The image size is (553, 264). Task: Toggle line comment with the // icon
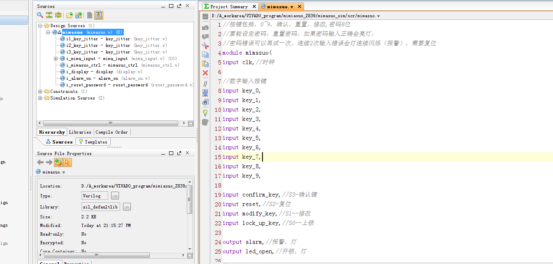click(x=205, y=83)
